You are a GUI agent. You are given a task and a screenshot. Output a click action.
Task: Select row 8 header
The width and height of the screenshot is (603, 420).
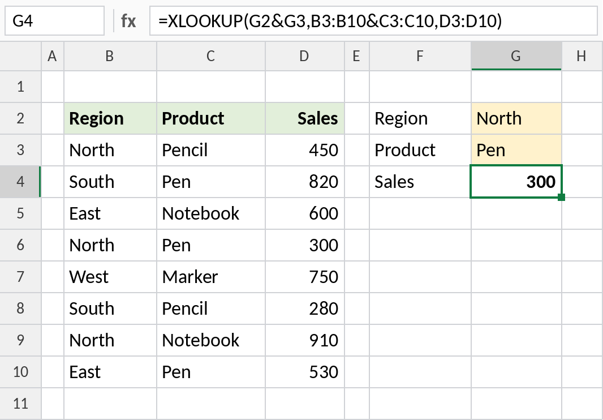[x=20, y=308]
